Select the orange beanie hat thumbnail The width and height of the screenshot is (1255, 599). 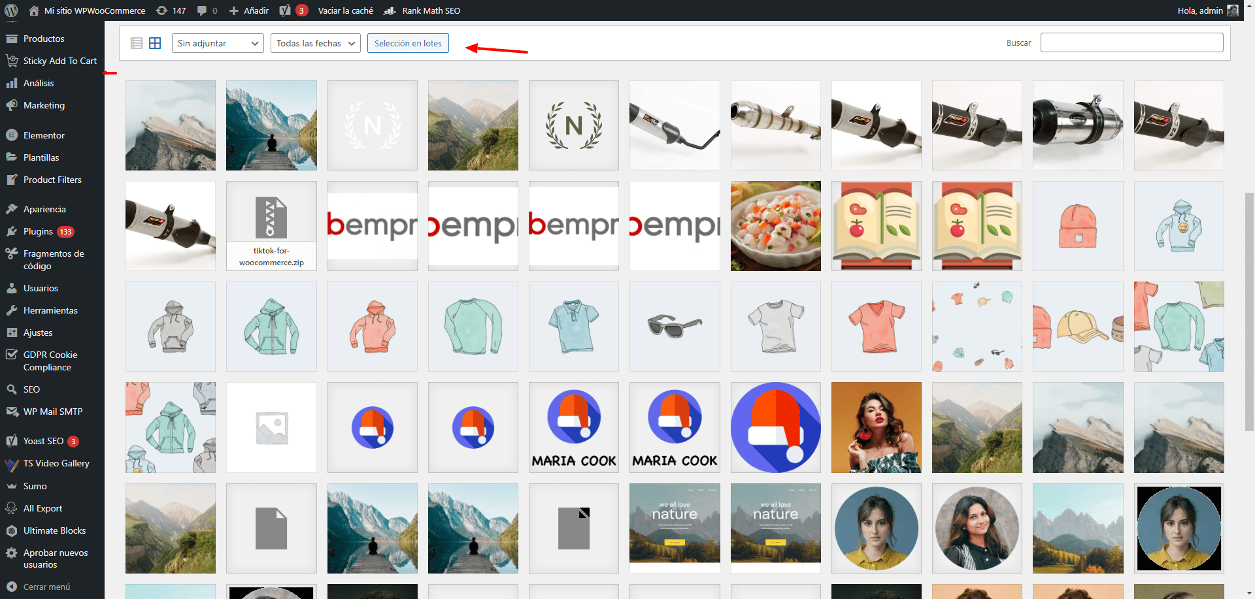pos(1078,226)
